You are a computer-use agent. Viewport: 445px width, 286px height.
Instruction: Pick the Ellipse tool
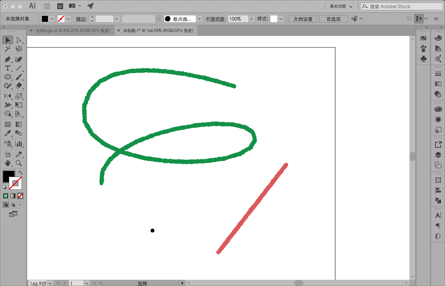click(8, 77)
